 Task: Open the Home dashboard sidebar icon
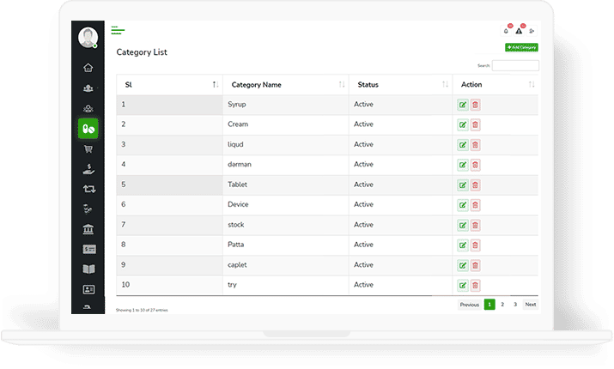[x=88, y=68]
